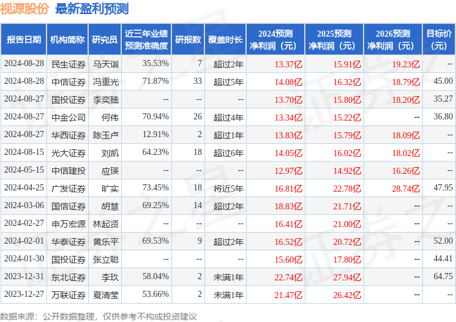Image resolution: width=456 pixels, height=322 pixels.
Task: Click the 数据来源 disclaimer footer text
Action: click(x=99, y=316)
